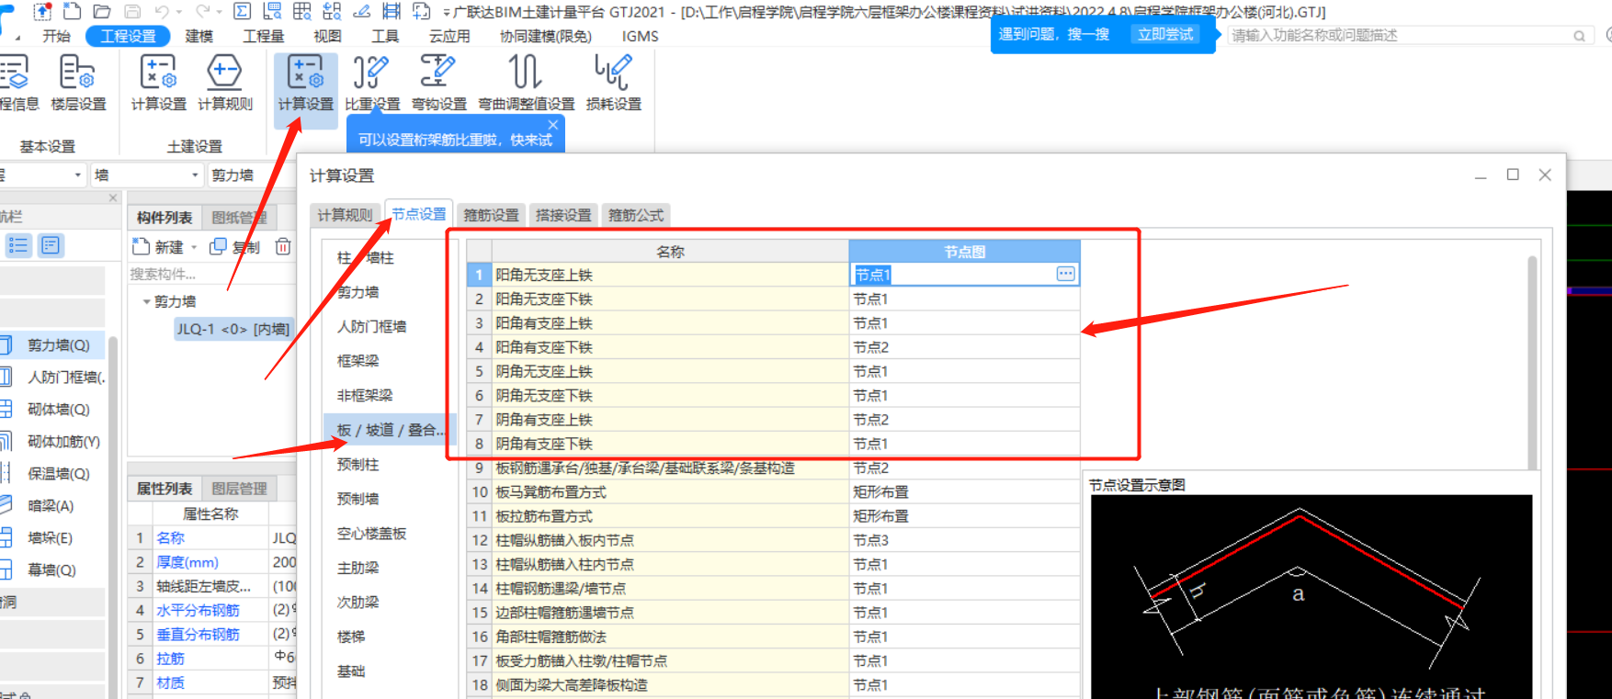The image size is (1612, 699).
Task: Open undo history dropdown arrow
Action: [x=178, y=12]
